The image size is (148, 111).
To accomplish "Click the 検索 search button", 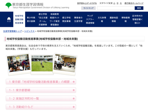I will coord(139,8).
